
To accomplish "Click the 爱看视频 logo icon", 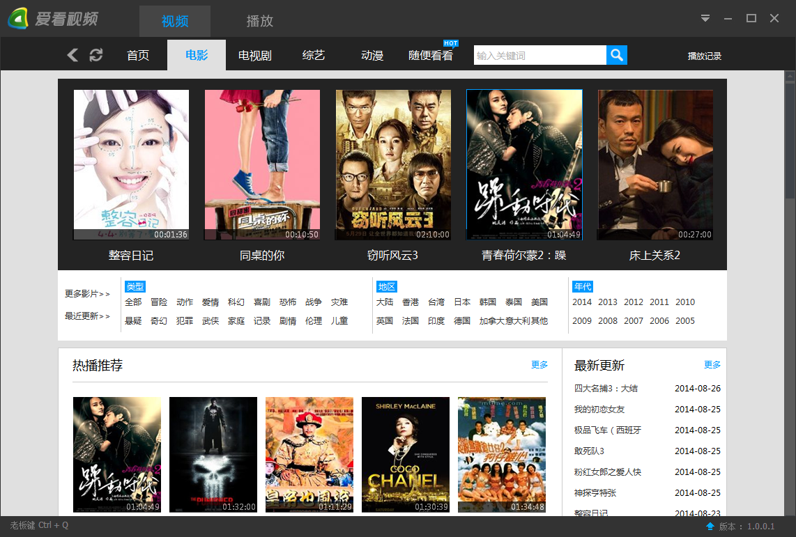I will pos(17,19).
